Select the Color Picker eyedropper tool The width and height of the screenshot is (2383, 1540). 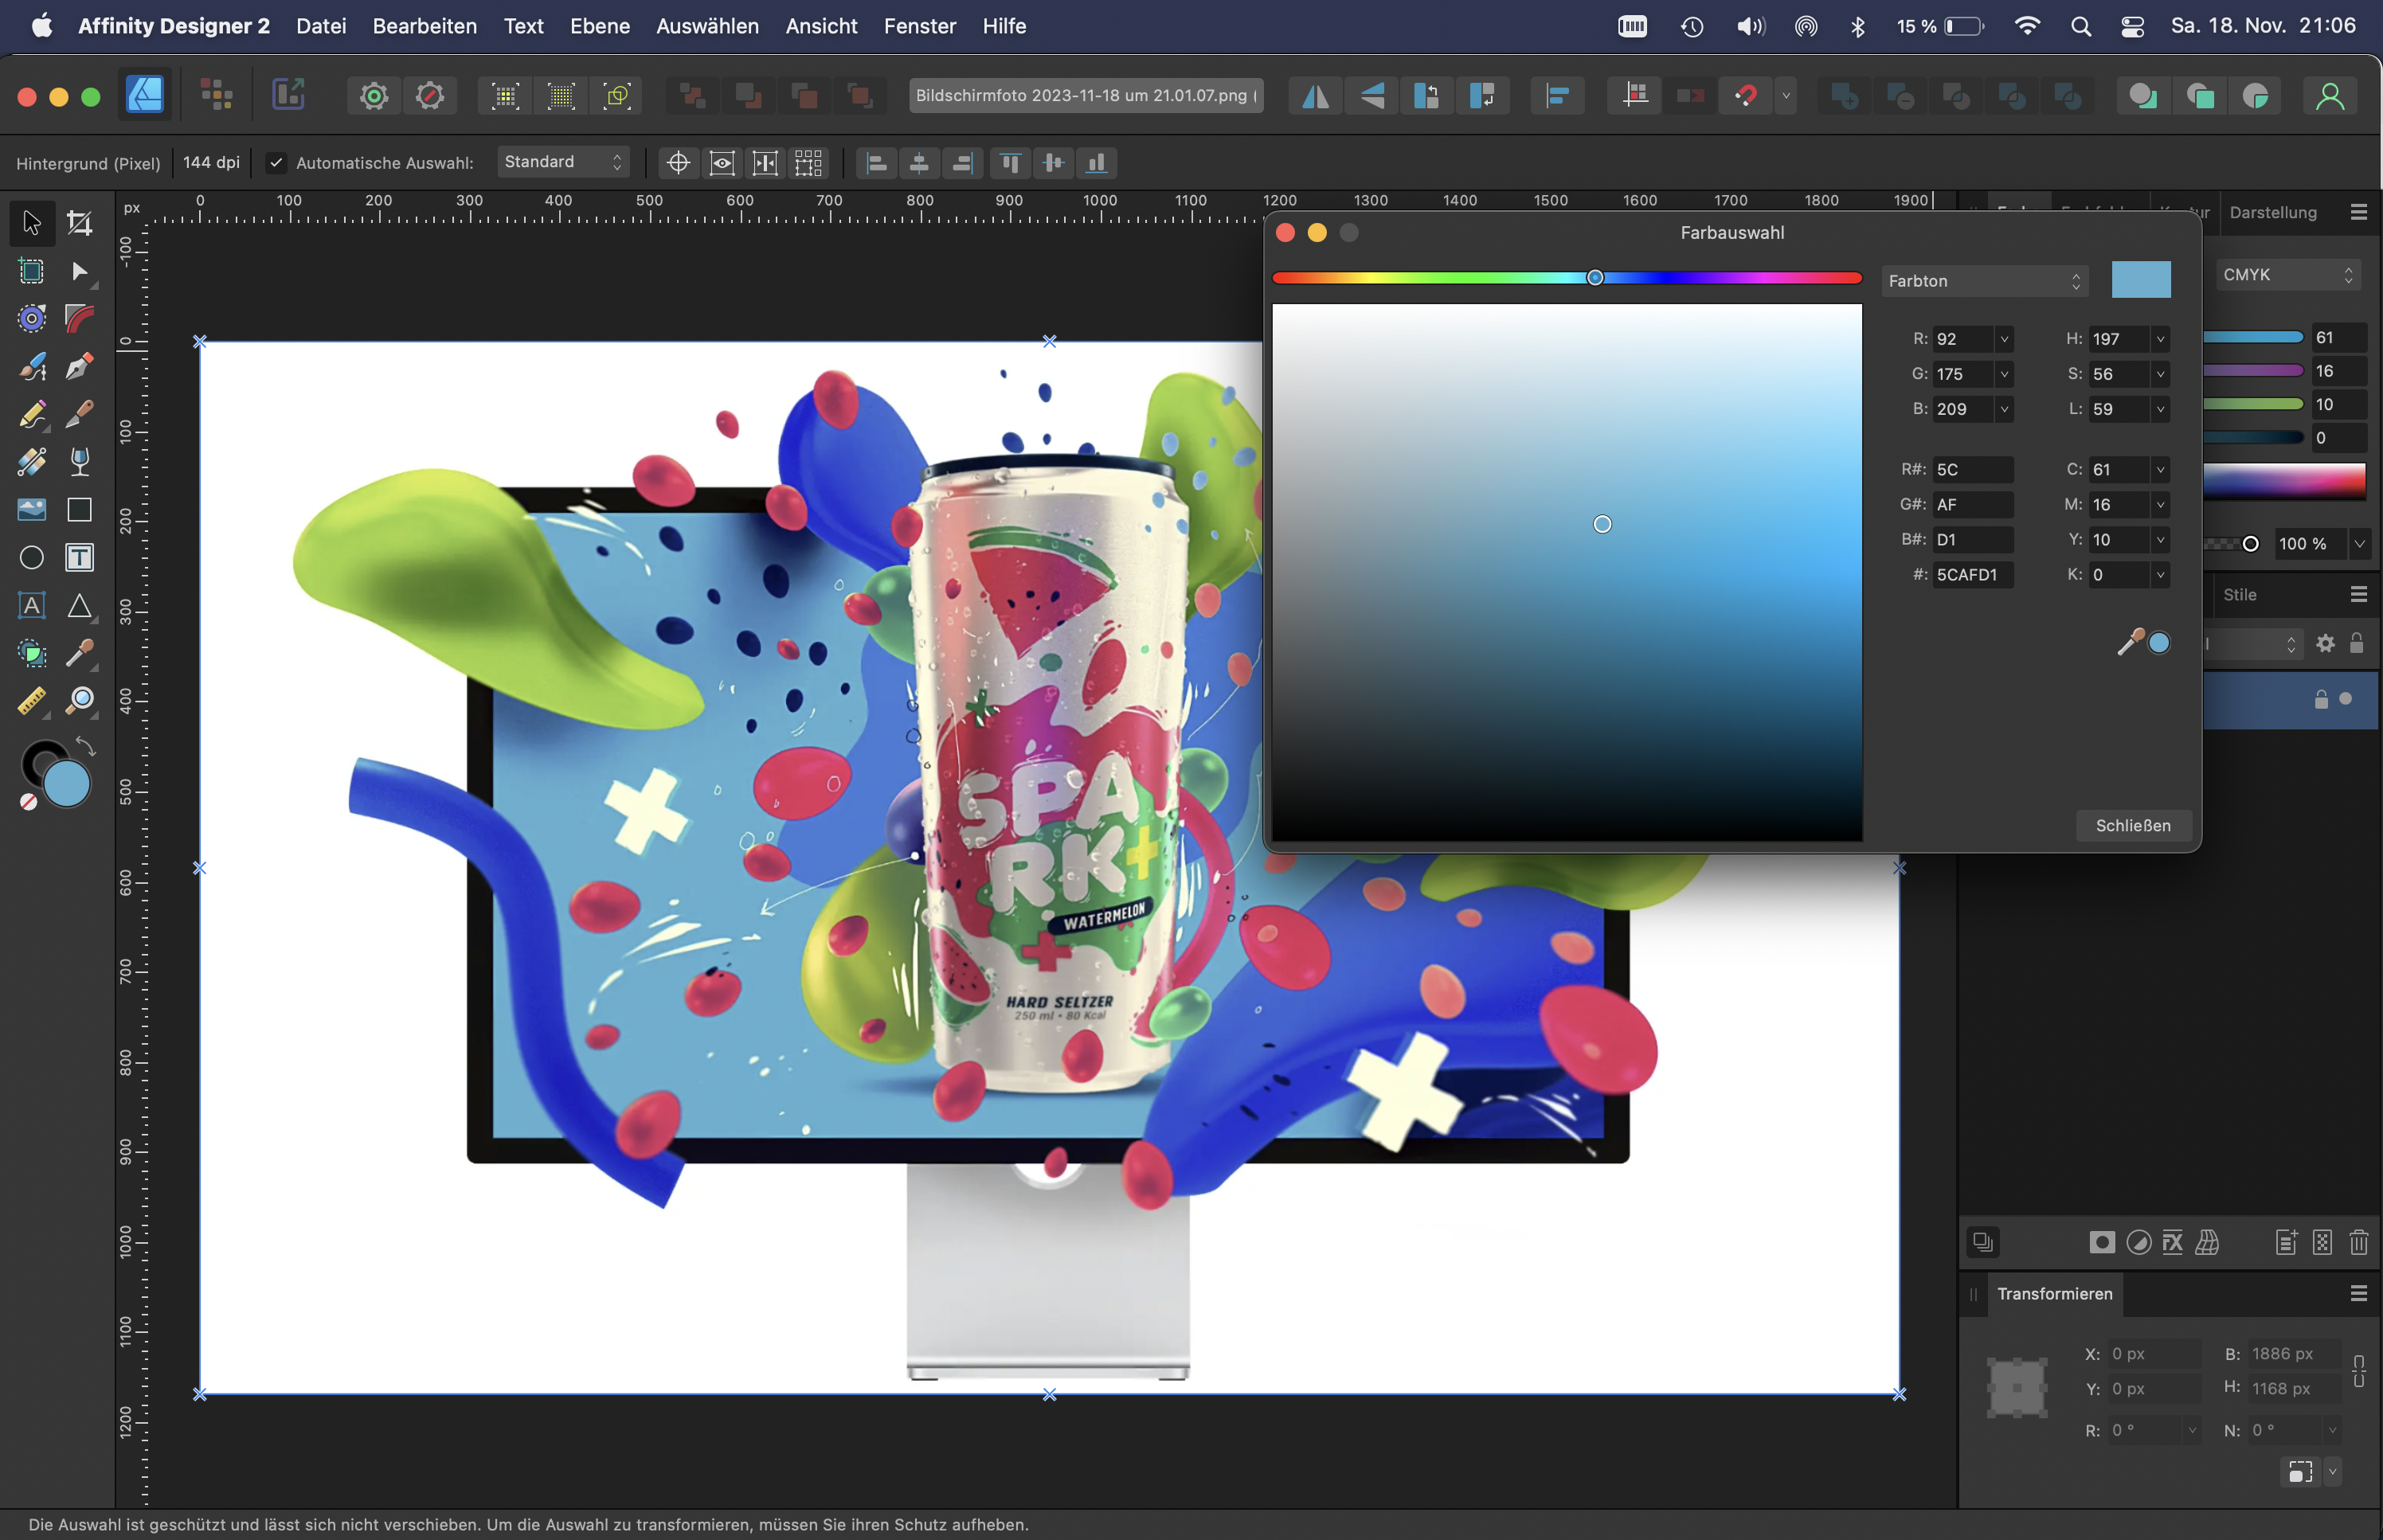(x=80, y=653)
